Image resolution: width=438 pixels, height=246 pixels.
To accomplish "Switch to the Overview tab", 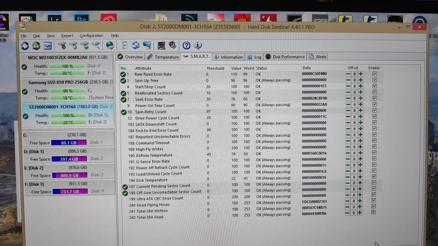I will [x=130, y=57].
